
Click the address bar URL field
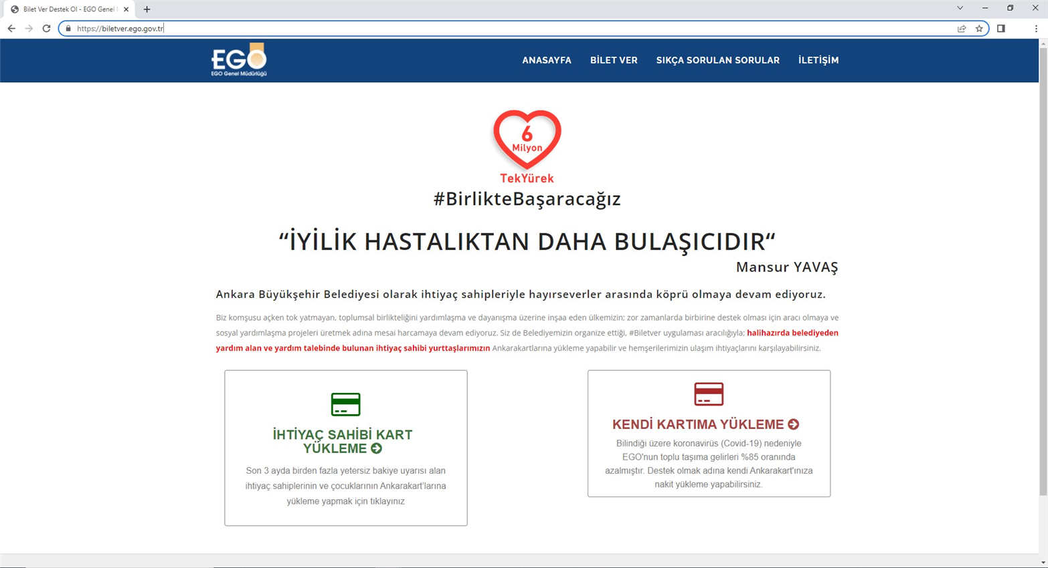[468, 29]
